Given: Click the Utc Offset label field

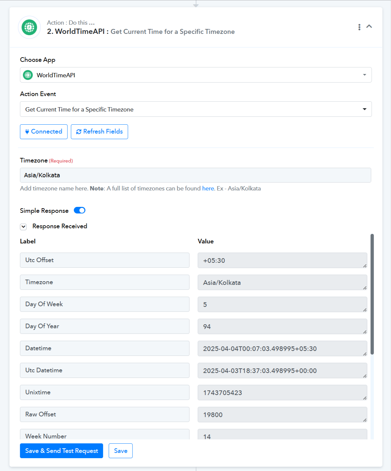Looking at the screenshot, I should click(x=105, y=260).
